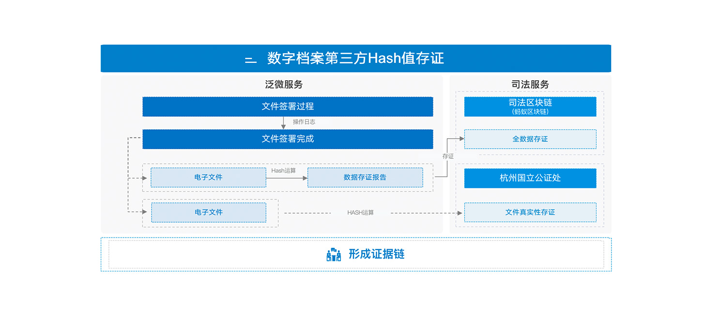Screen dimensions: 705x309
Task: Click the 司法服务 section heading
Action: pos(530,84)
